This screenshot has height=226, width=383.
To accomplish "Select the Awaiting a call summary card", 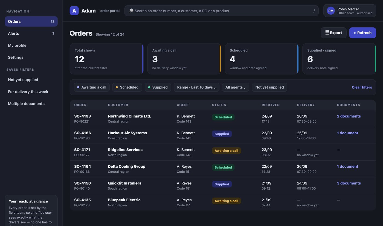I will [x=184, y=59].
